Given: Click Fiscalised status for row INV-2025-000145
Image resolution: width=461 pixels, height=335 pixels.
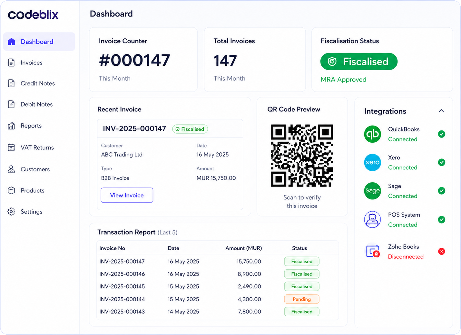Looking at the screenshot, I should pyautogui.click(x=302, y=287).
